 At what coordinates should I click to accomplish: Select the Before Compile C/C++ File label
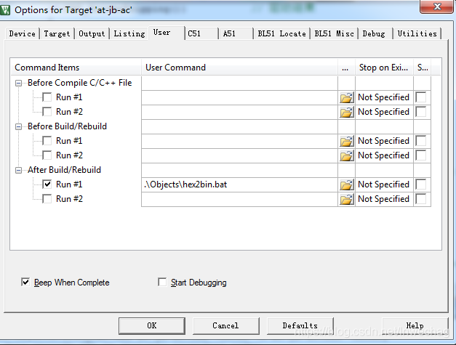tap(80, 83)
